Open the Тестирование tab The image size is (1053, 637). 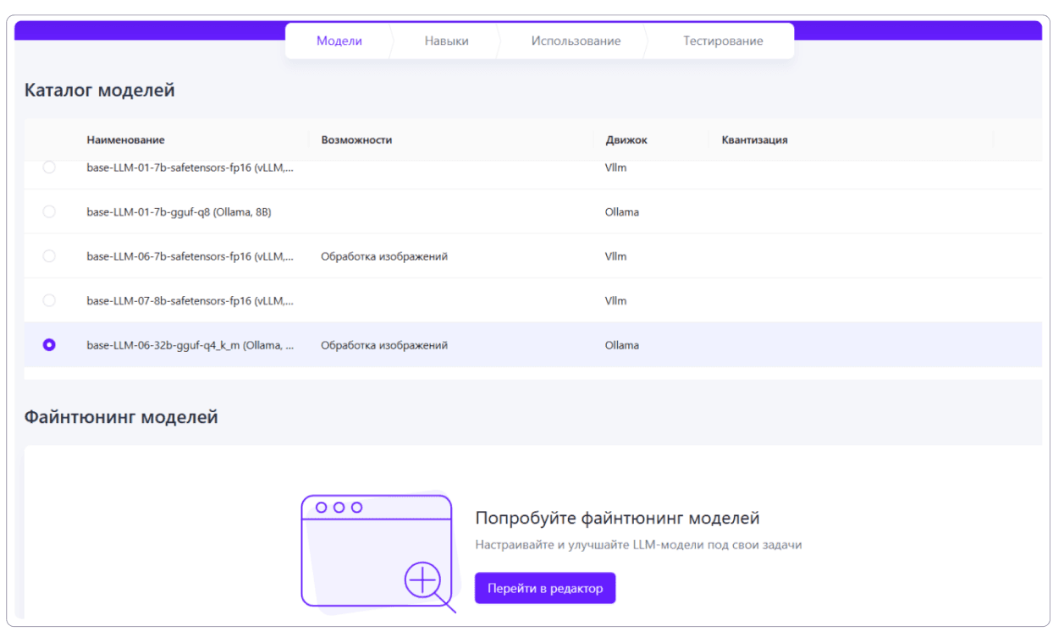point(723,41)
